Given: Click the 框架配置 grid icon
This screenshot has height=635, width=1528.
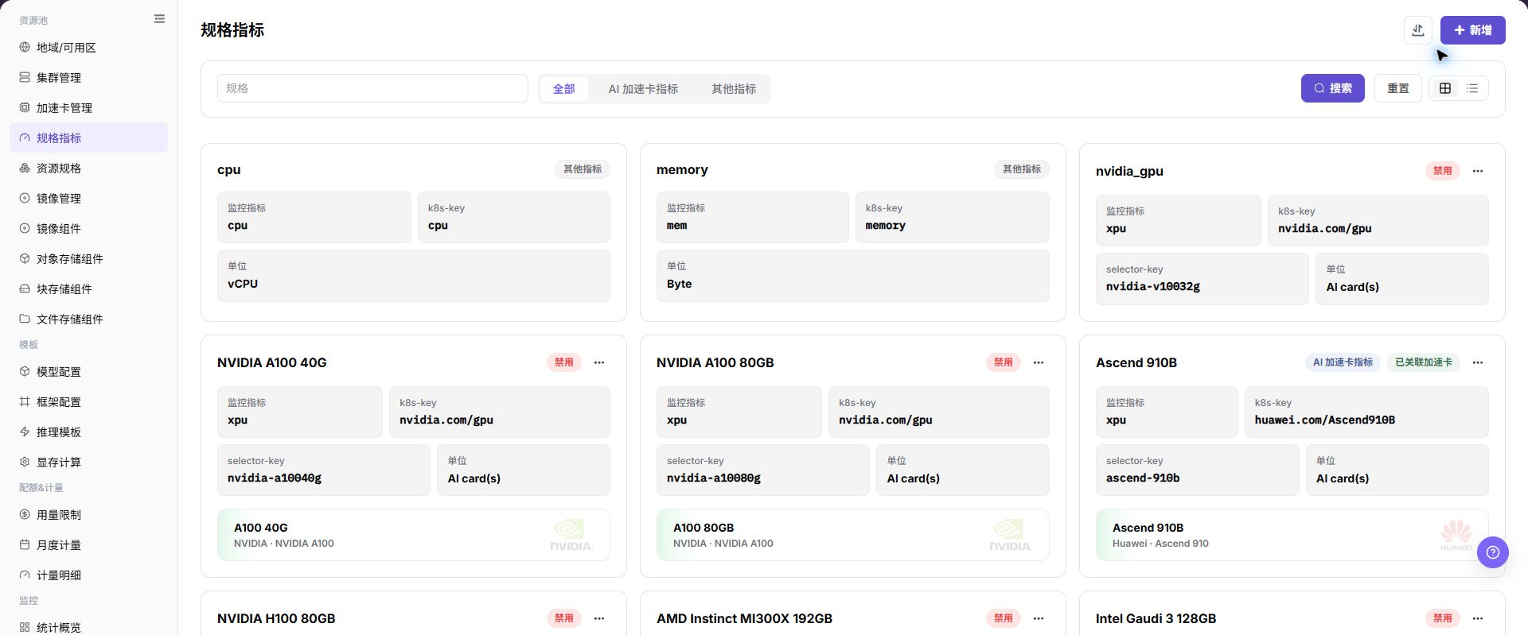Looking at the screenshot, I should (x=25, y=402).
